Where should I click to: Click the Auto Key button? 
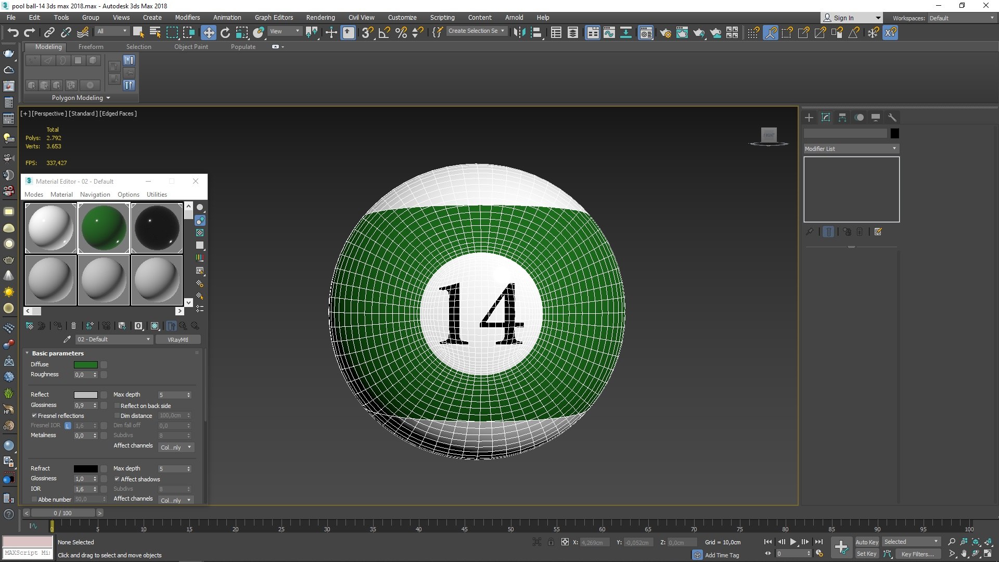(866, 542)
